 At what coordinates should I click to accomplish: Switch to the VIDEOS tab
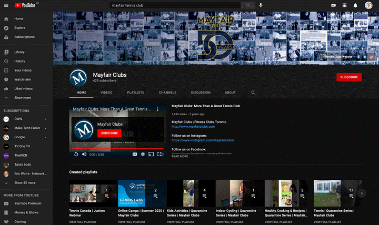tap(106, 93)
